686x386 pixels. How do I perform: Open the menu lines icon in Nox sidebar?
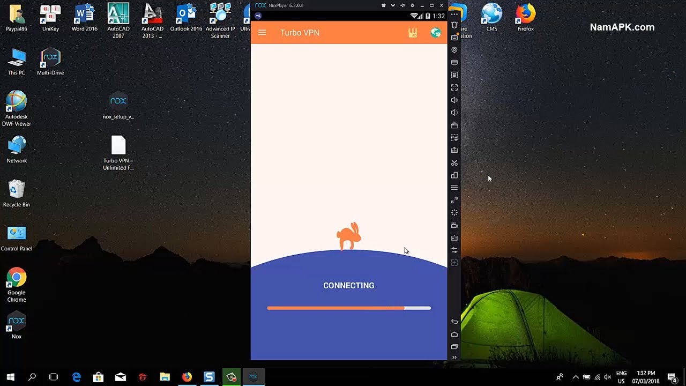tap(454, 188)
